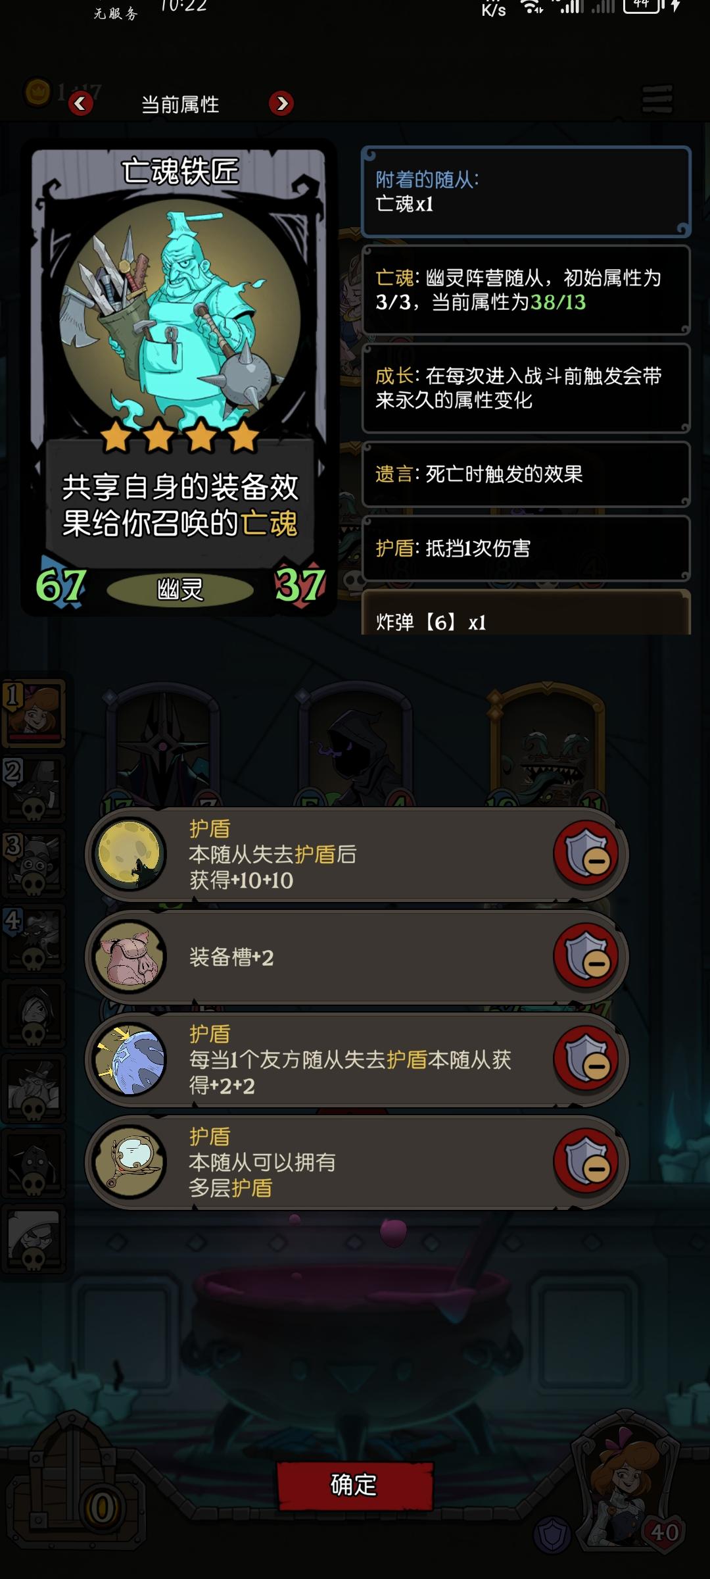Remove the pig head 装备槽+2 equipment

click(586, 956)
